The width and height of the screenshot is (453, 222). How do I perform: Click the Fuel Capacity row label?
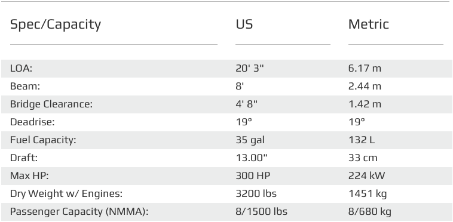pos(43,140)
